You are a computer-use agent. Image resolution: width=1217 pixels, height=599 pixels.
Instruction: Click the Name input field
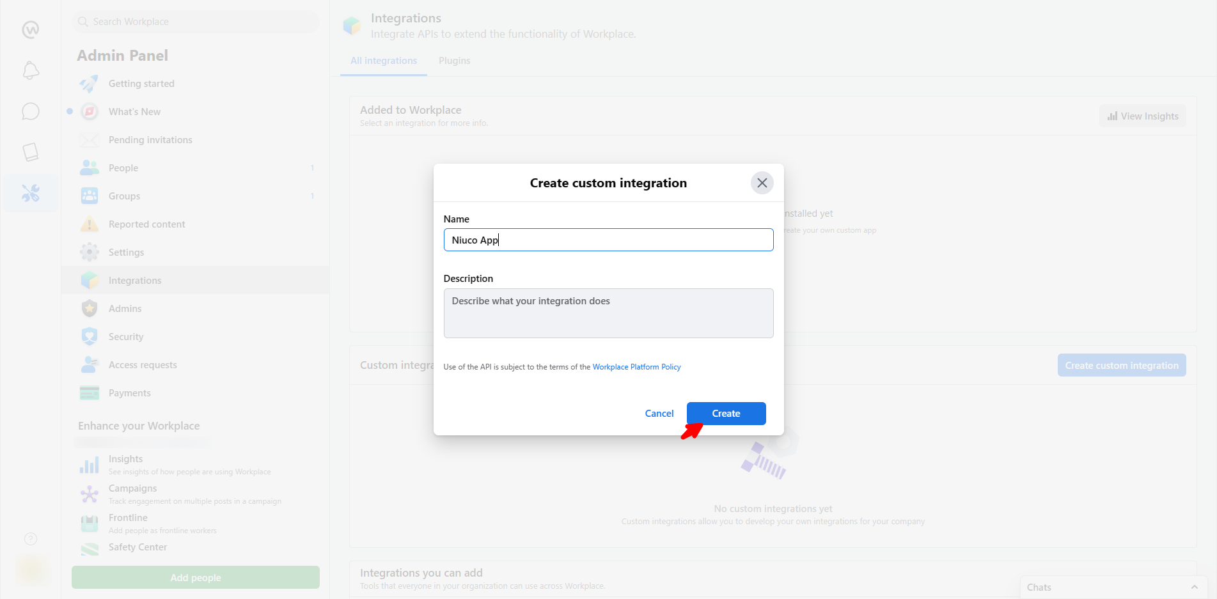point(608,240)
